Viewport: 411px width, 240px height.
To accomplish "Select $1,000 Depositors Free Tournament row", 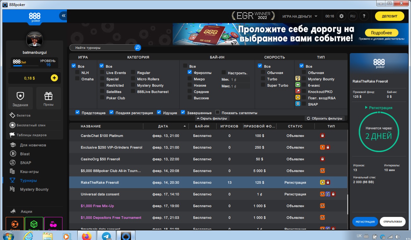I will click(x=208, y=218).
